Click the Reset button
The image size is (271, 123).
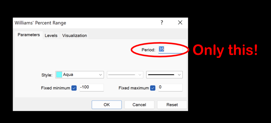(172, 105)
